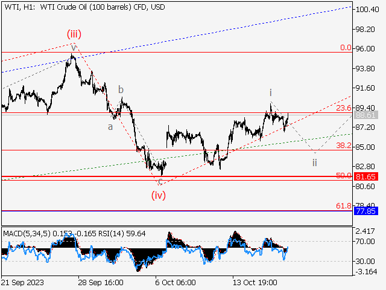Screen dimensions: 386x290
Task: Click the 100.40 price axis label
Action: tap(367, 10)
